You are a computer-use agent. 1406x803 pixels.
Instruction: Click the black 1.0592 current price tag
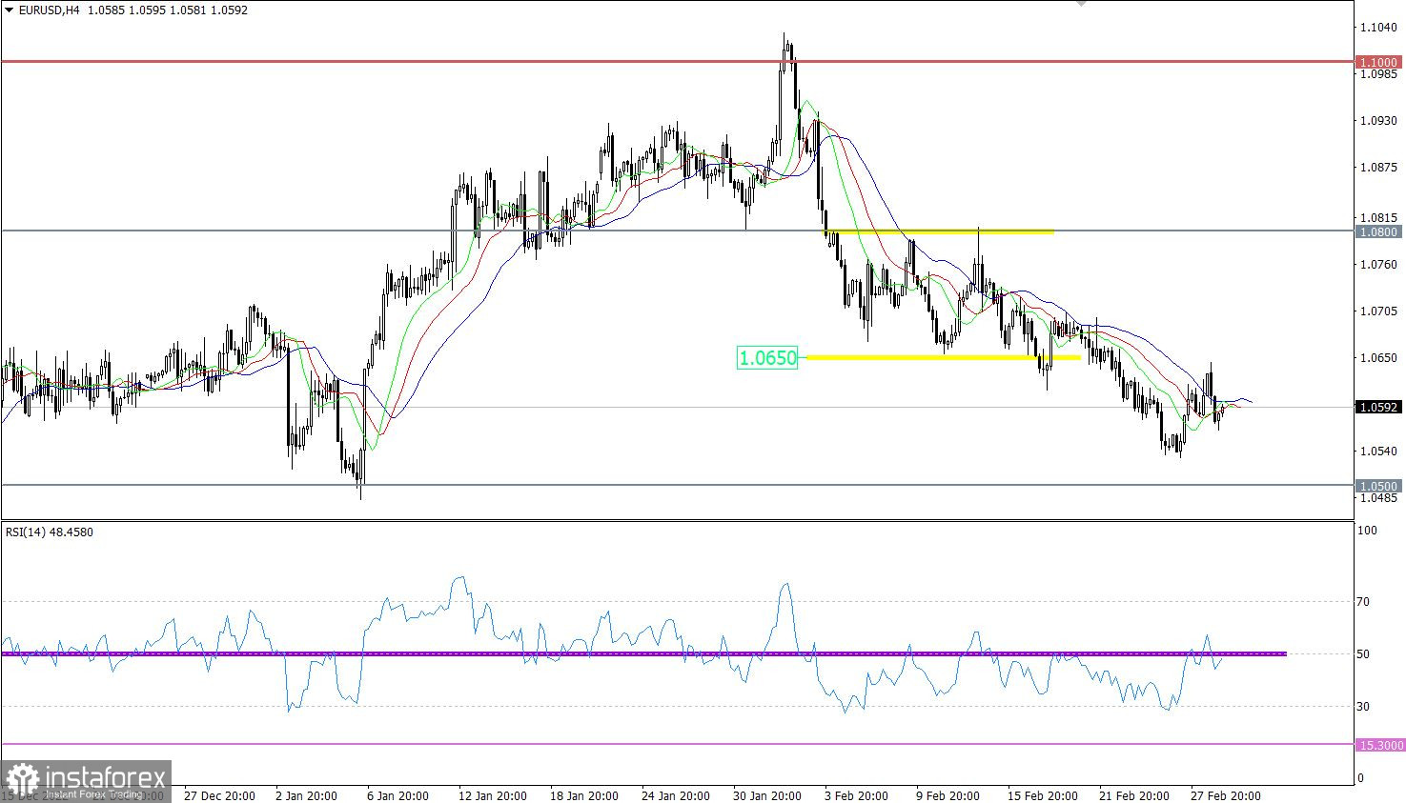pos(1379,407)
